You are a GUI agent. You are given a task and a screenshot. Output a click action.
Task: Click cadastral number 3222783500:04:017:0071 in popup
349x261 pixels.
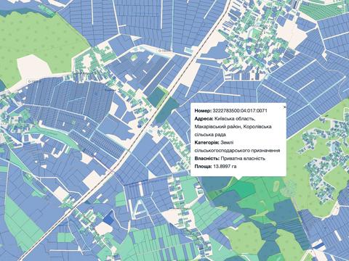240,111
